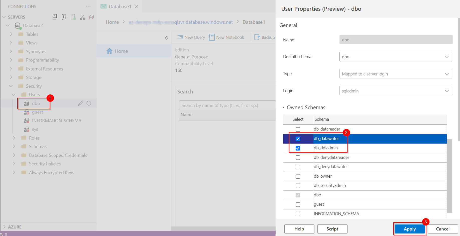Uncheck the db_datawriter schema

(x=298, y=139)
